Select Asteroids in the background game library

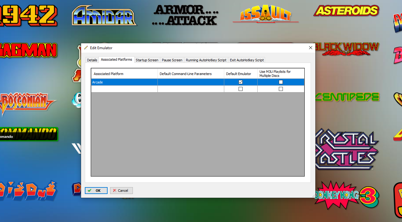(x=346, y=11)
